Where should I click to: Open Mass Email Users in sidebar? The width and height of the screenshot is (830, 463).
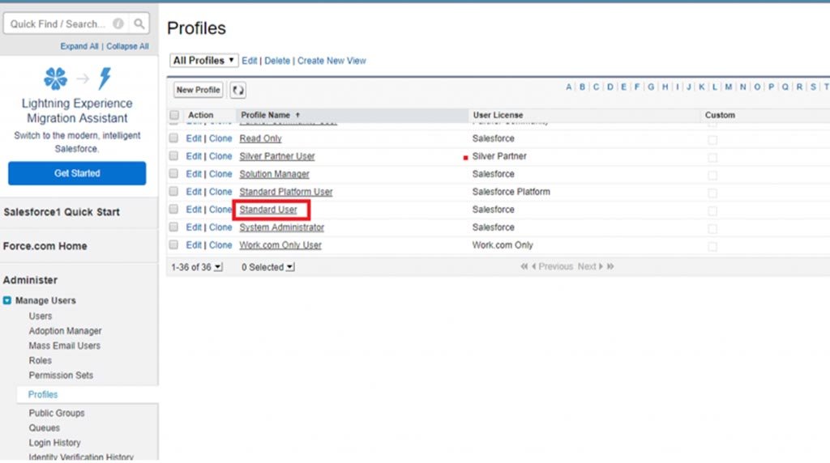(65, 346)
